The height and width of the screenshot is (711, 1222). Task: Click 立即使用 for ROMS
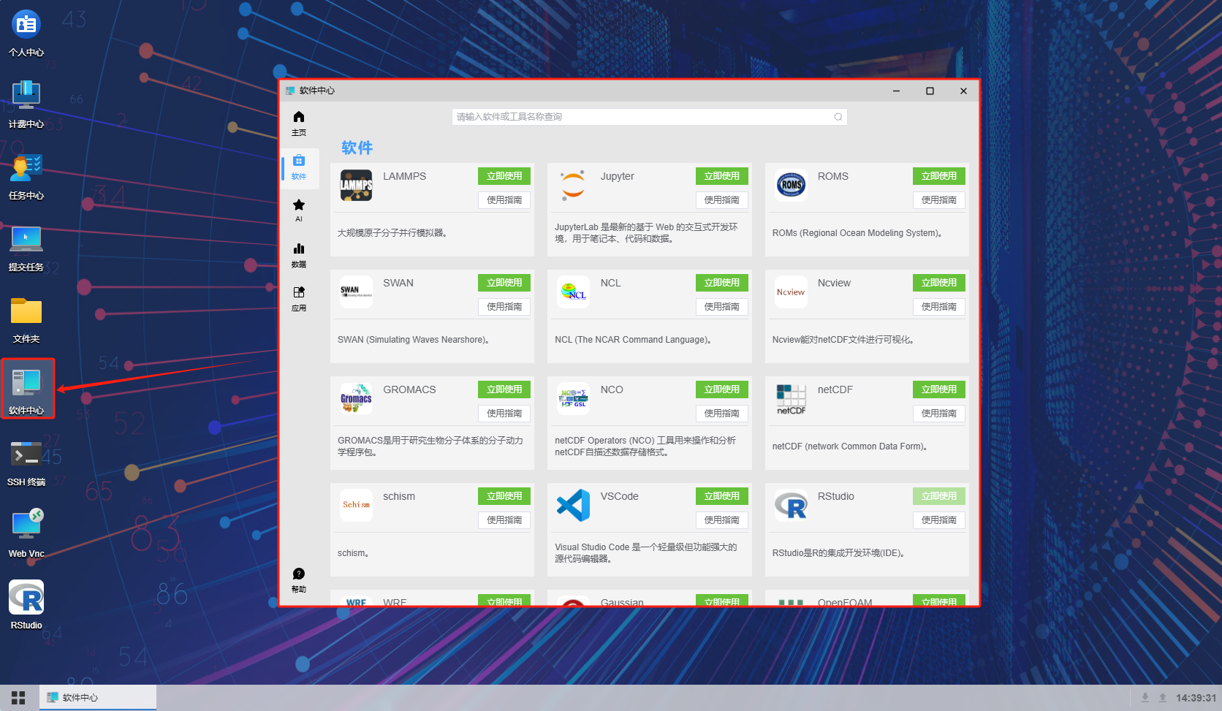tap(939, 176)
